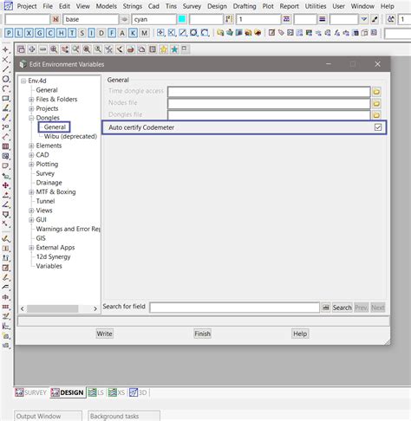
Task: Toggle the T snap button
Action: (72, 33)
